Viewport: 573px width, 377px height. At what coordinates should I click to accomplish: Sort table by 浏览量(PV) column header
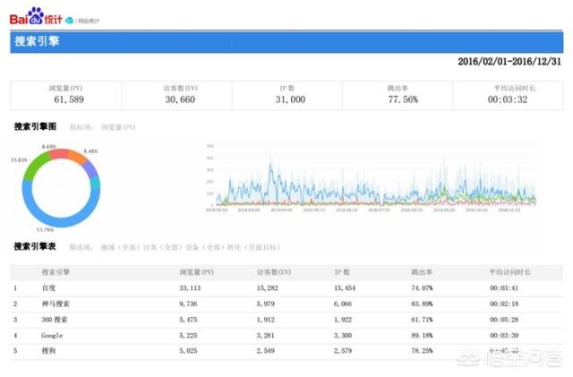(x=196, y=269)
